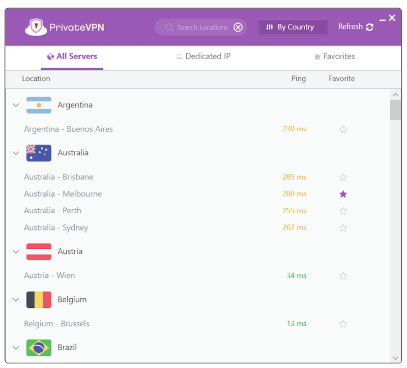
Task: Click the star icon beside Favorites tab
Action: 317,56
